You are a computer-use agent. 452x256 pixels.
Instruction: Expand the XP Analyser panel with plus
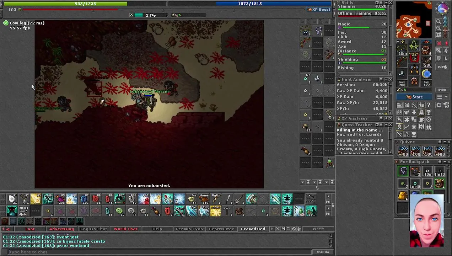386,118
